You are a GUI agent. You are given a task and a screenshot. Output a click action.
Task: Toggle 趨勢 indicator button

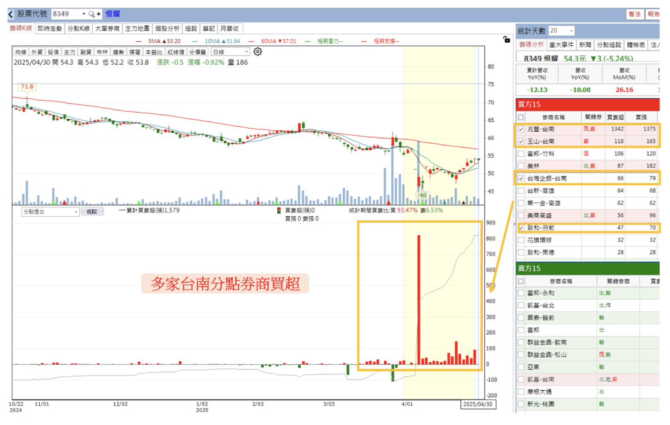[118, 52]
